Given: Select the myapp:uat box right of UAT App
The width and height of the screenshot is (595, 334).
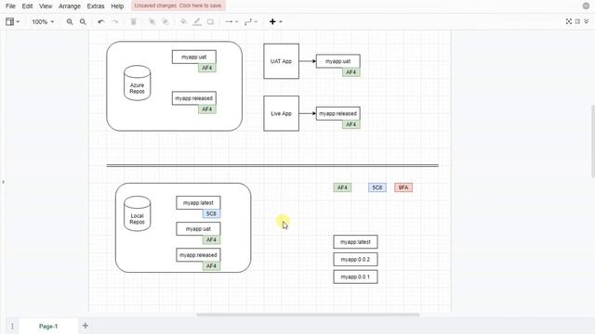Looking at the screenshot, I should pos(338,61).
